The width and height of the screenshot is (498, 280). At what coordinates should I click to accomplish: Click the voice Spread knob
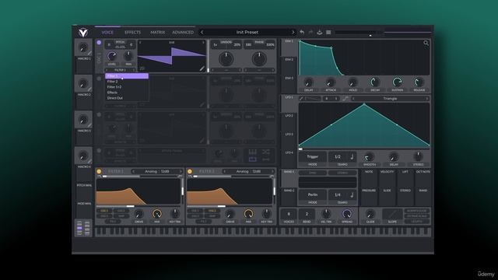coord(347,214)
